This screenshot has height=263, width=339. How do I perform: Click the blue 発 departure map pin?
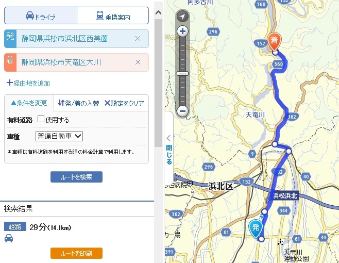pos(256,229)
